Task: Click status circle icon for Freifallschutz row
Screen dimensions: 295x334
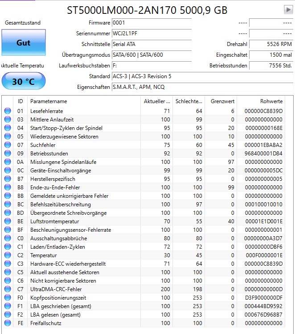Action: click(8, 323)
